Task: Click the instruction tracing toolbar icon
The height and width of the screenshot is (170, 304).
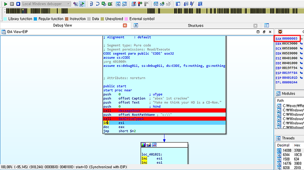Action: [186, 4]
